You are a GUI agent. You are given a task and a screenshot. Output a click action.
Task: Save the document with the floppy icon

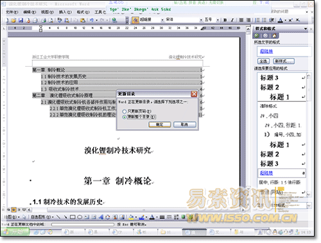[x=21, y=20]
